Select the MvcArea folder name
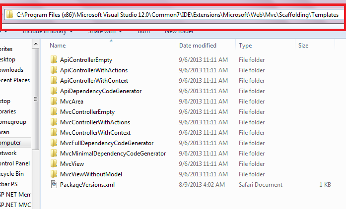 tap(71, 102)
